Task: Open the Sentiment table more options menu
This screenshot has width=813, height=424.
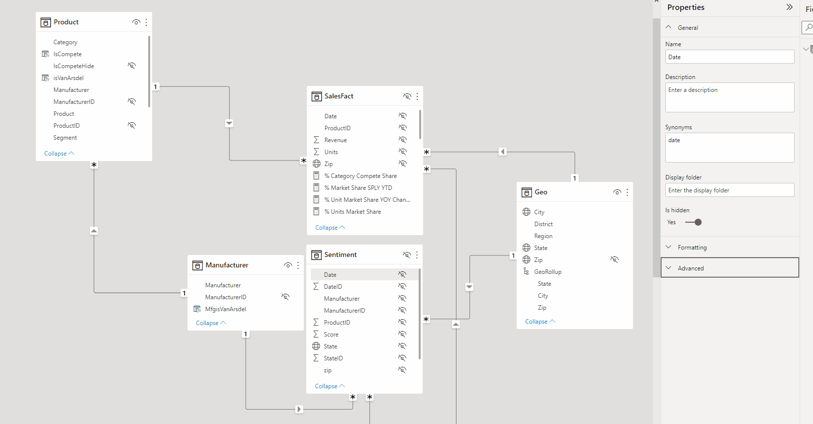Action: (417, 254)
